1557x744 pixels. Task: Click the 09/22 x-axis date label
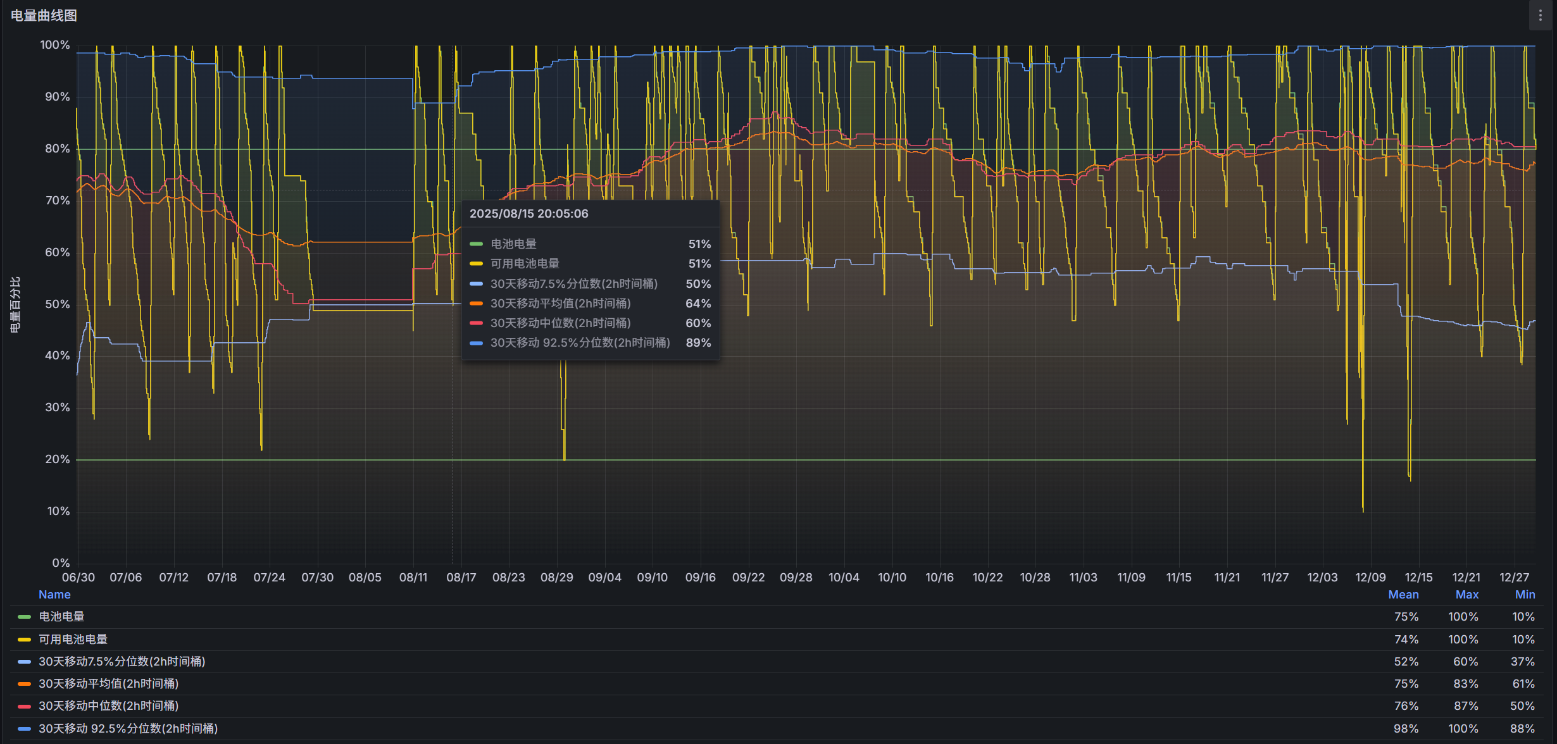coord(748,578)
